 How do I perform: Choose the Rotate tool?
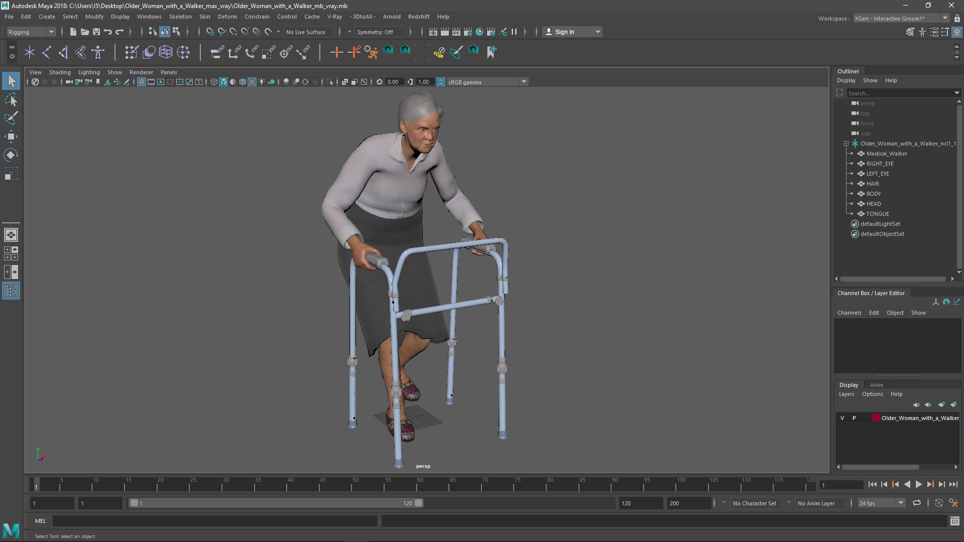11,155
